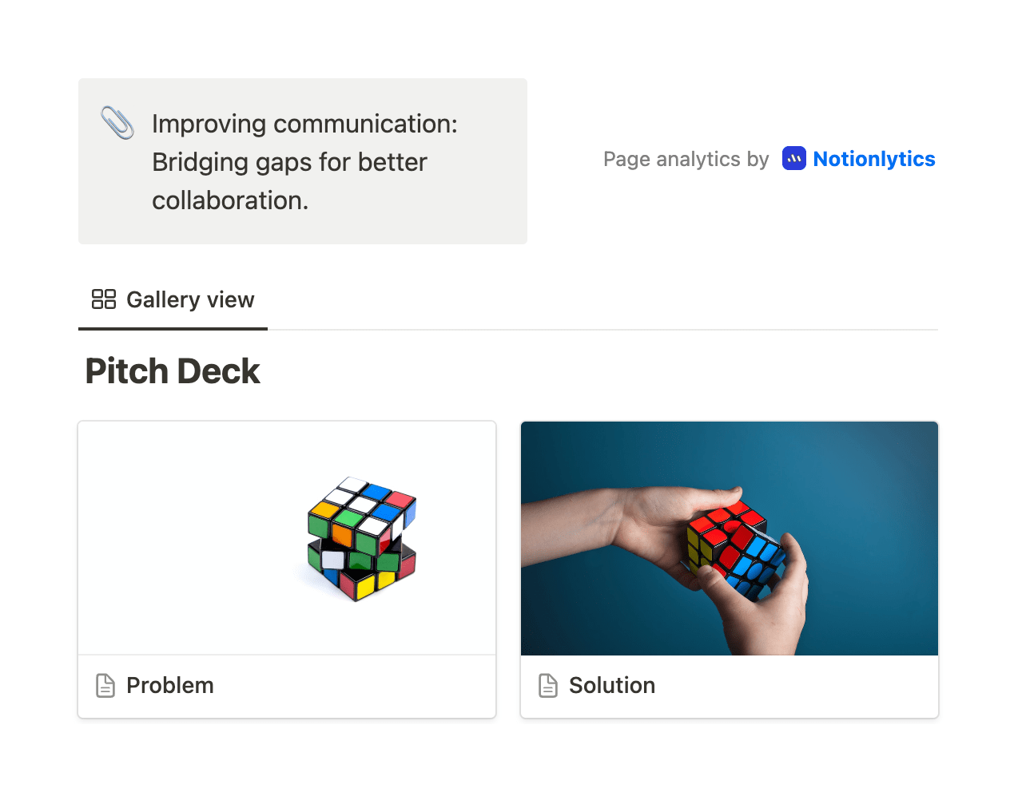Click the scrambled Rubik's cube in Problem cover
This screenshot has height=800, width=1018.
tap(361, 538)
